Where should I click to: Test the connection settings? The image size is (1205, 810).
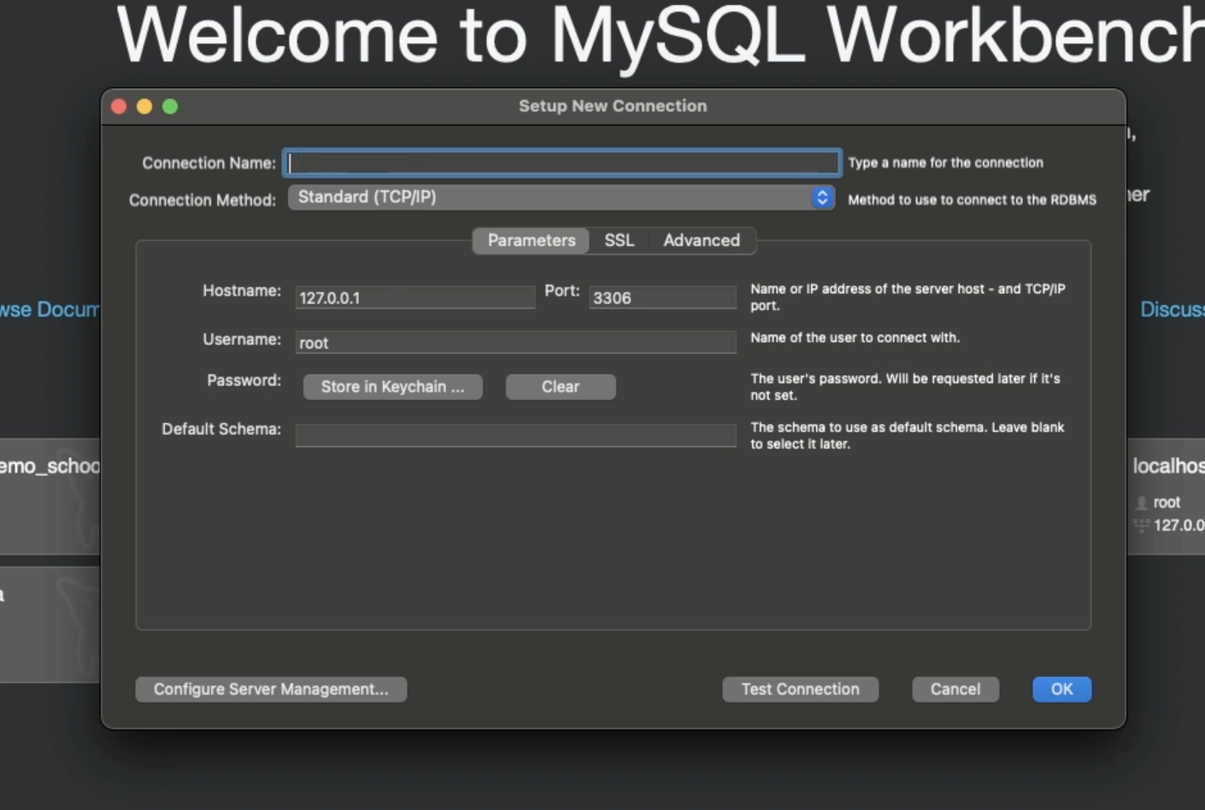800,690
